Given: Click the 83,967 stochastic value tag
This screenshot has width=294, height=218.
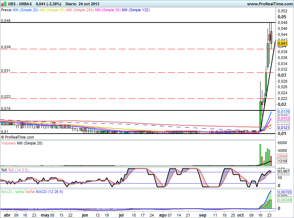Looking at the screenshot, I should click(283, 171).
